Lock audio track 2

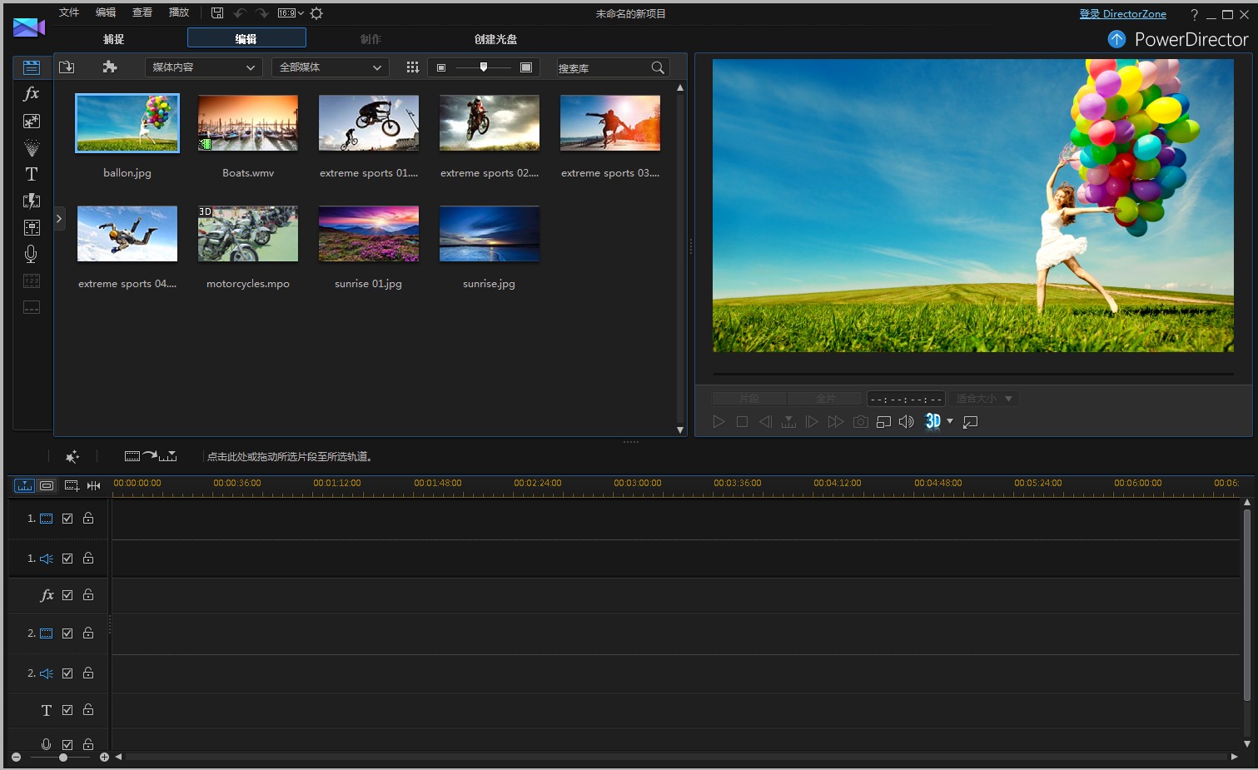tap(88, 673)
